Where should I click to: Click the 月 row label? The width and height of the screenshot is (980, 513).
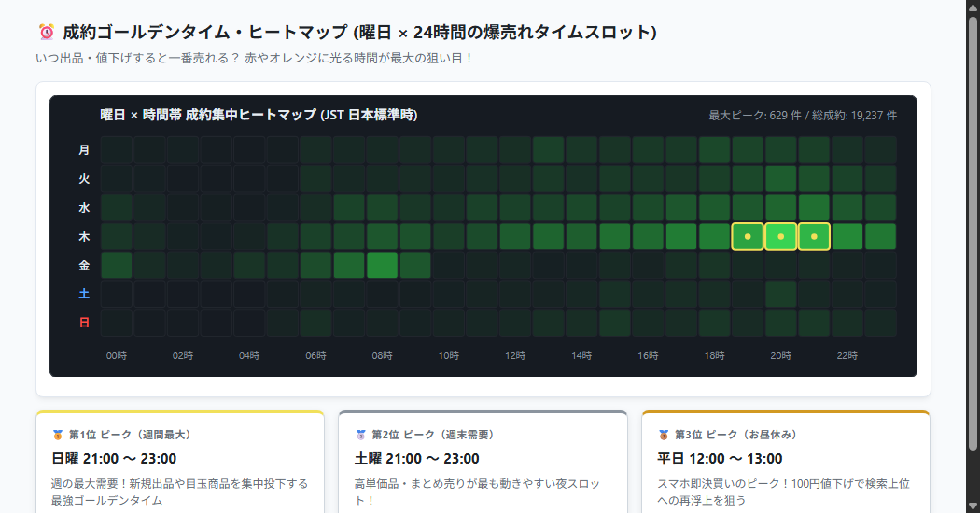click(x=84, y=150)
